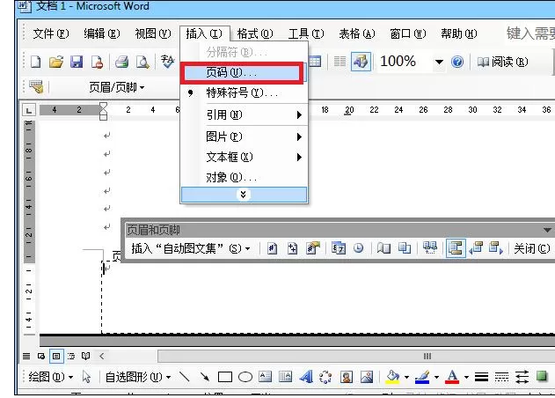Click the Save floppy disk icon

coord(77,62)
